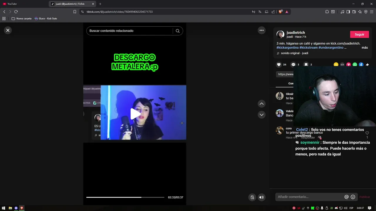Follow juadietrich with Seguir button
Image resolution: width=376 pixels, height=211 pixels.
coord(359,34)
